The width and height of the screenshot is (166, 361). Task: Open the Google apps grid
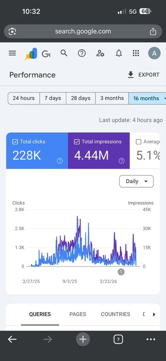[136, 53]
